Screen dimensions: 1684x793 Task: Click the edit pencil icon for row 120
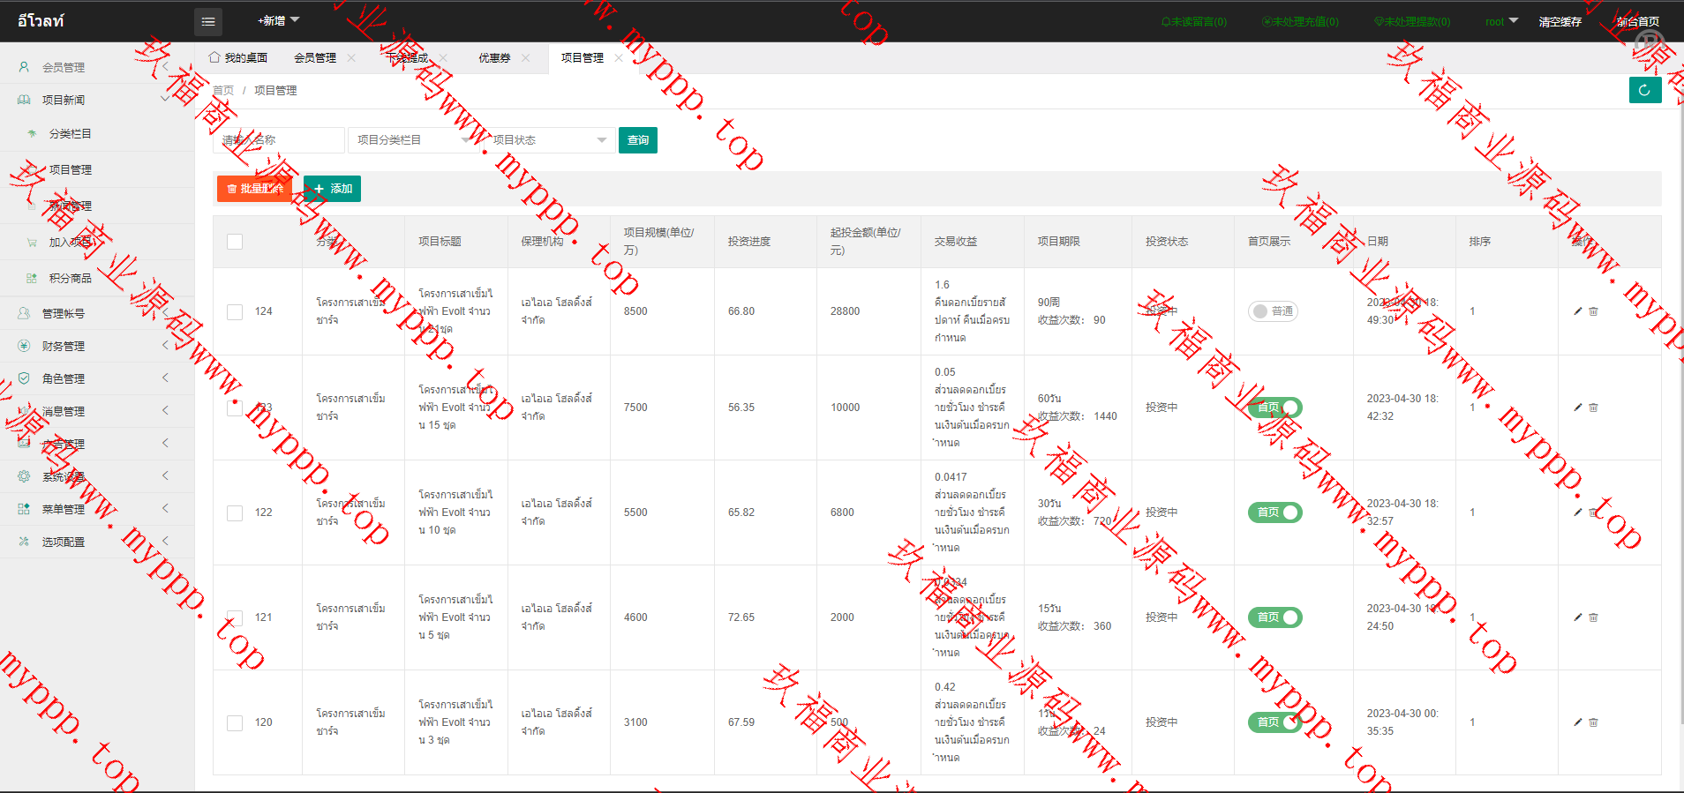[1578, 722]
